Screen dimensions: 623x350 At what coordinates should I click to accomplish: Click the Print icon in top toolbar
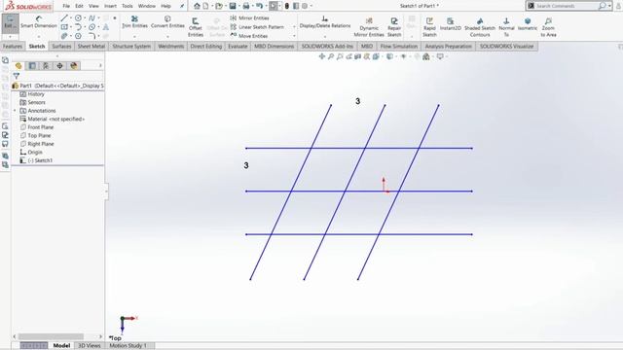[246, 6]
